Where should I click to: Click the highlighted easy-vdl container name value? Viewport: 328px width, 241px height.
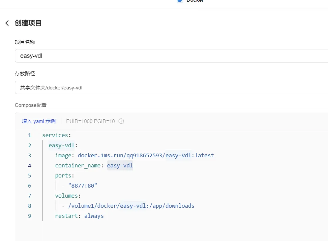(120, 165)
